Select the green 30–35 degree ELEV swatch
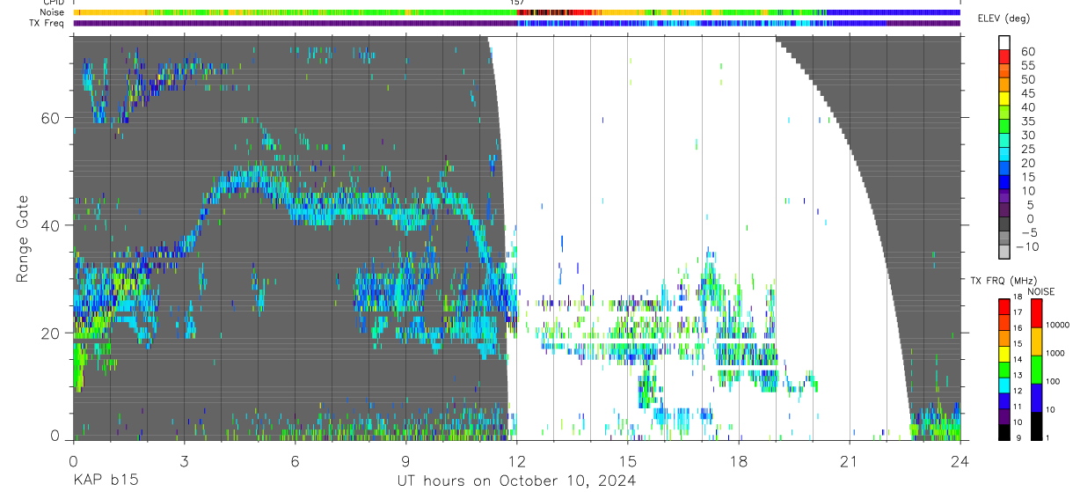 click(x=1004, y=127)
